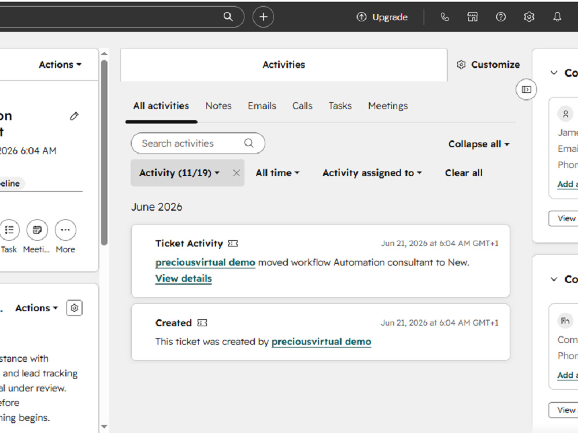Open the settings gear icon in top bar
The height and width of the screenshot is (433, 578).
pos(529,17)
